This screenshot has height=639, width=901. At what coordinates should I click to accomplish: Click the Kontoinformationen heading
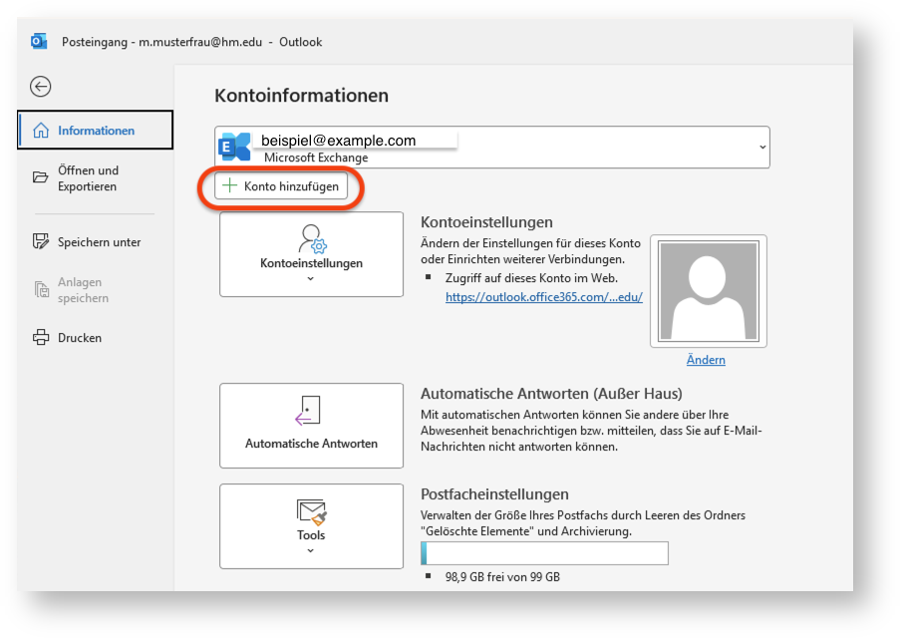[x=302, y=96]
